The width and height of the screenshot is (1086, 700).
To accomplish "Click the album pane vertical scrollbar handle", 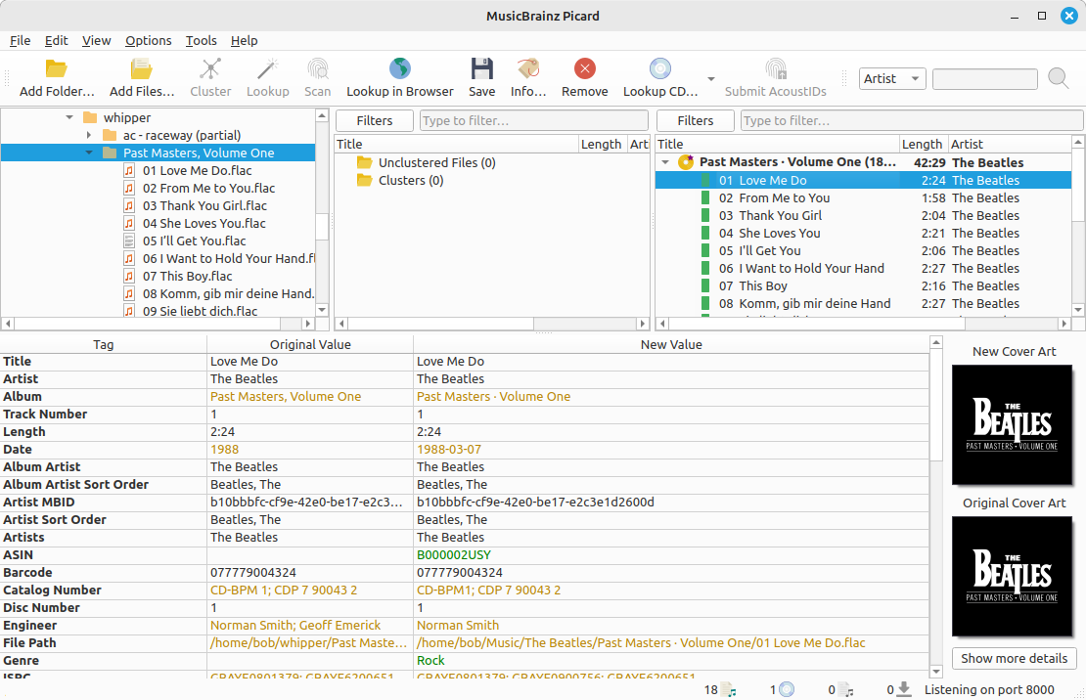I will point(1078,187).
